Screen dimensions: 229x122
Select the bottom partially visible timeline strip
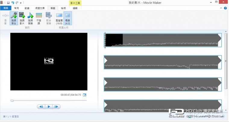click(163, 106)
